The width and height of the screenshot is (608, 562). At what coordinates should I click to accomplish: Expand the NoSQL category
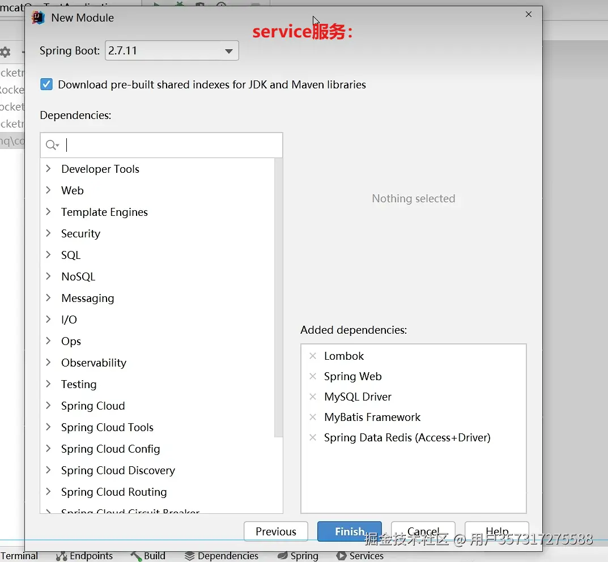point(49,276)
